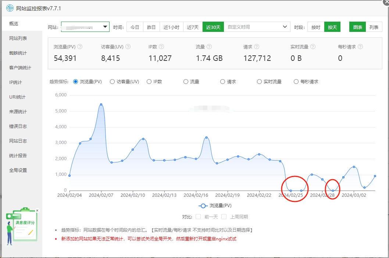Select the 浏览量(PV) trend radio button
The image size is (389, 258).
76,82
